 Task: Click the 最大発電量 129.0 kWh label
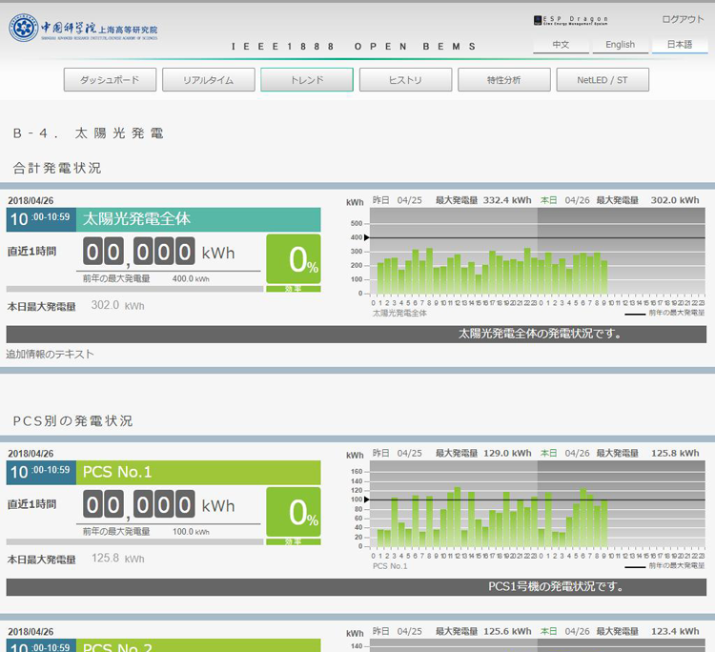coord(483,453)
